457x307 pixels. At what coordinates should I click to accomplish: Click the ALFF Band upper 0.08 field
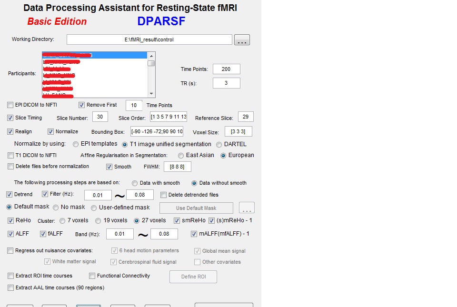click(x=164, y=234)
